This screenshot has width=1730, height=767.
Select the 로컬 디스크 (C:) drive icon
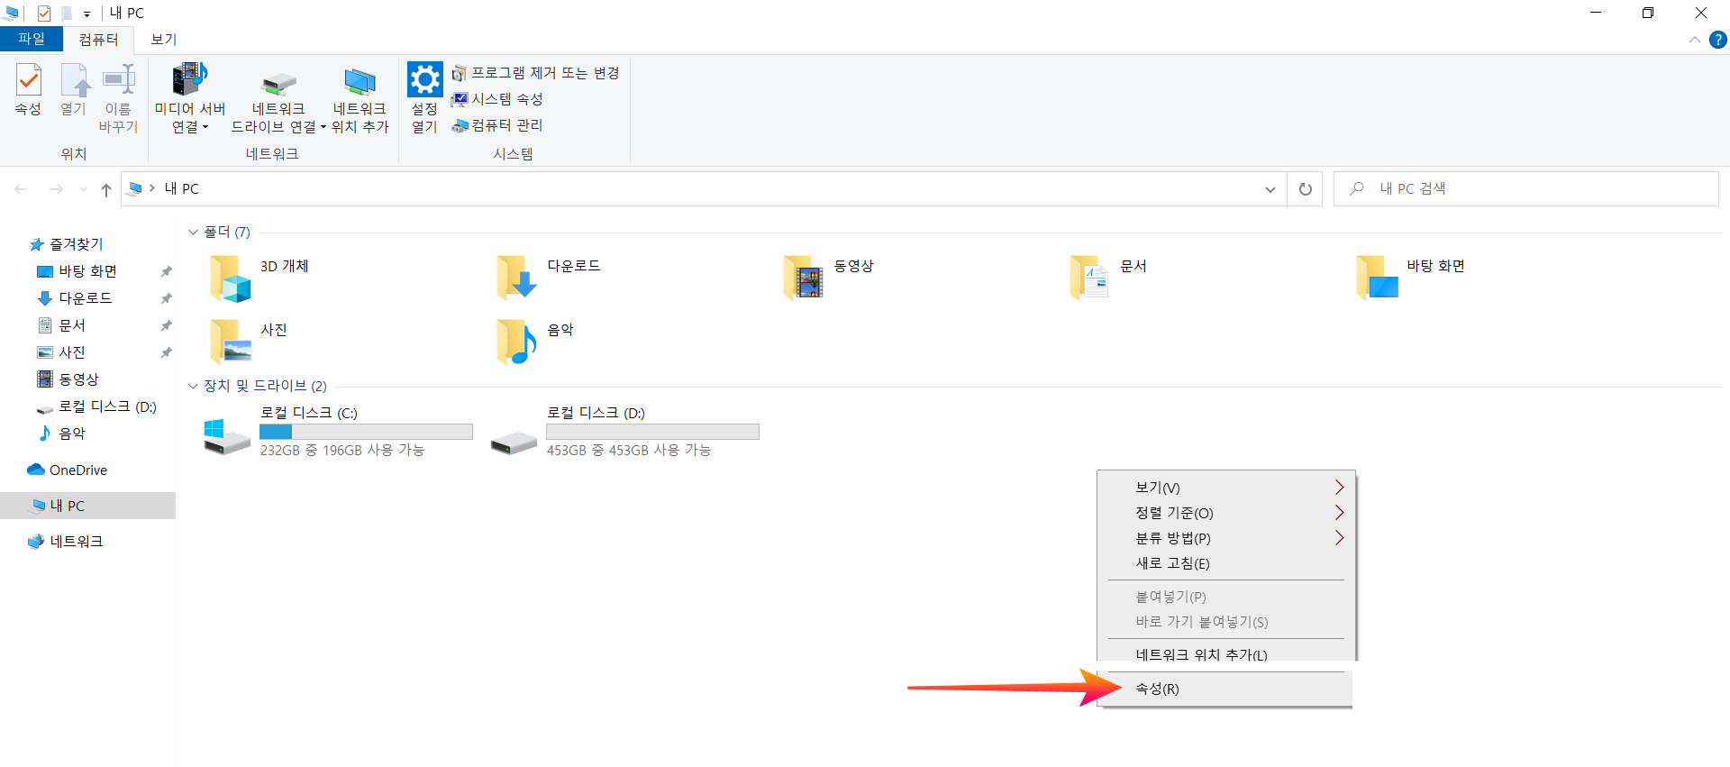227,435
